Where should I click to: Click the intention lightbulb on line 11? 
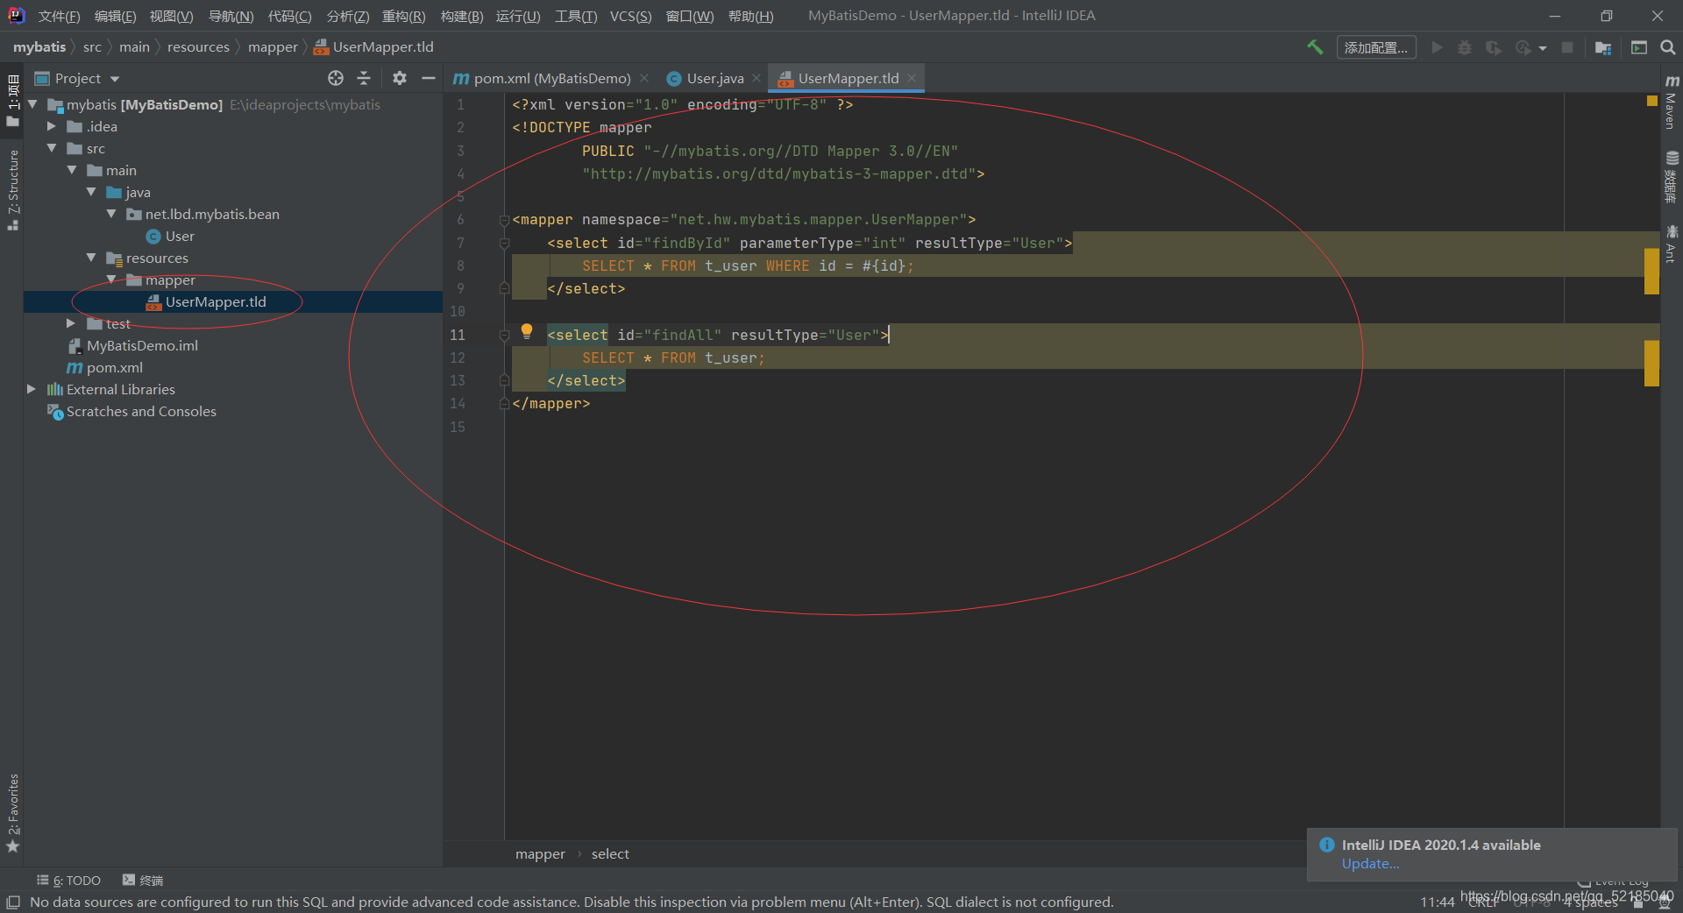(x=527, y=331)
